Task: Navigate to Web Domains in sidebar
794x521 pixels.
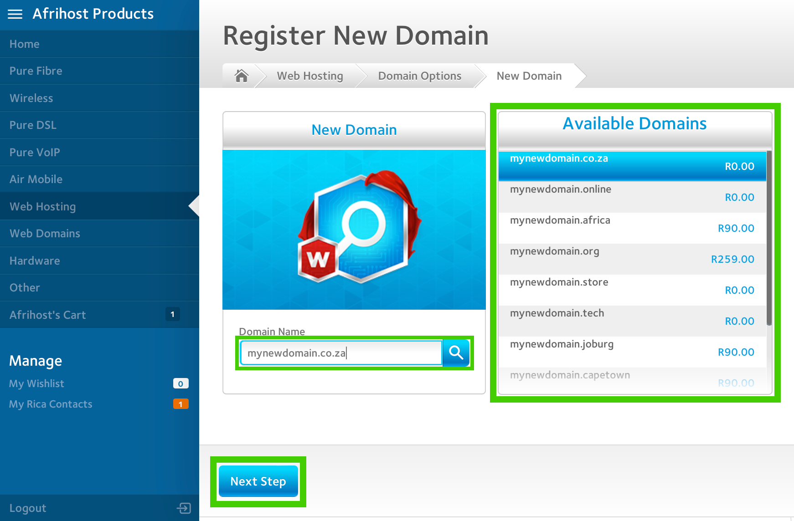Action: click(45, 234)
